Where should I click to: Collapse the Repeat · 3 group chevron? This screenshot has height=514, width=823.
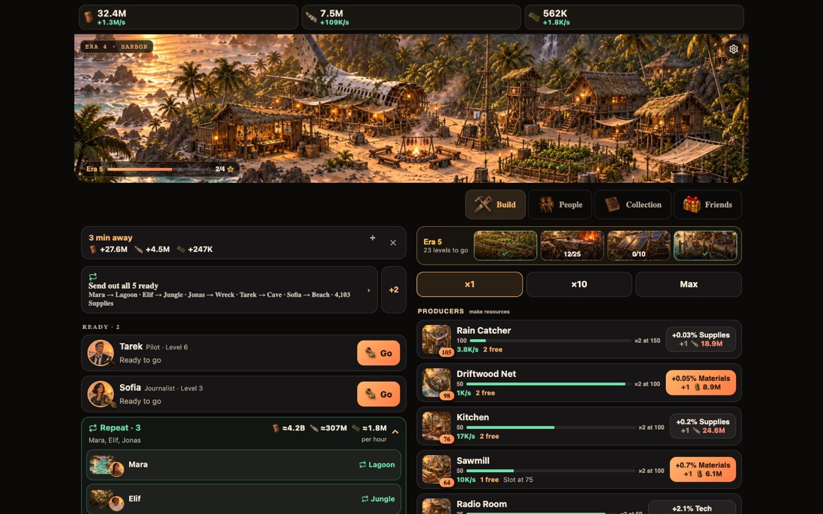coord(396,432)
